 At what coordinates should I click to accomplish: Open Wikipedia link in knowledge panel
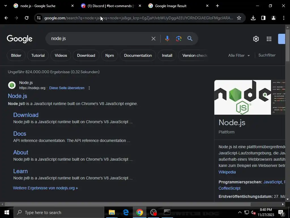click(x=227, y=172)
